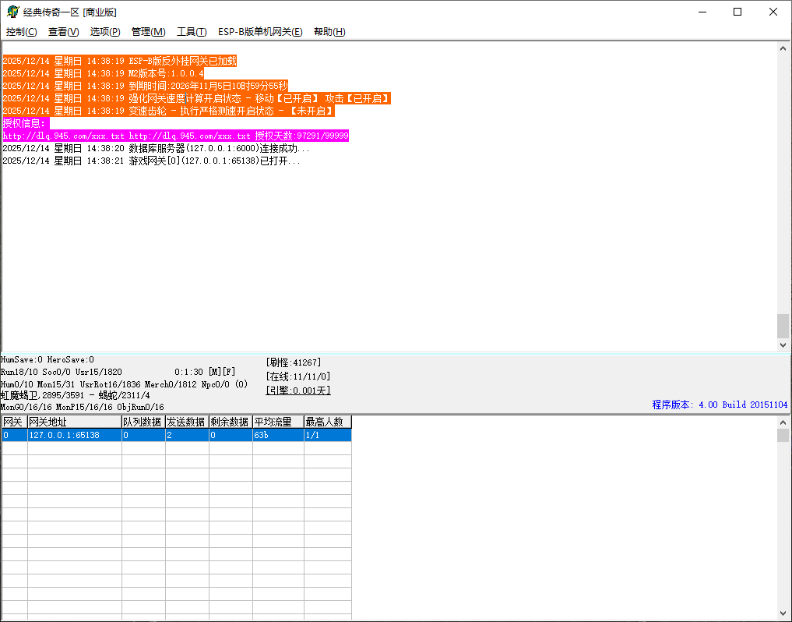Click the 队列数据 column header
792x622 pixels.
point(143,422)
